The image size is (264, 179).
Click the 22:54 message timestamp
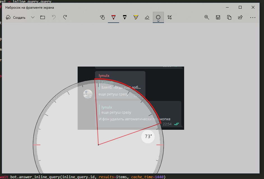tap(167, 124)
